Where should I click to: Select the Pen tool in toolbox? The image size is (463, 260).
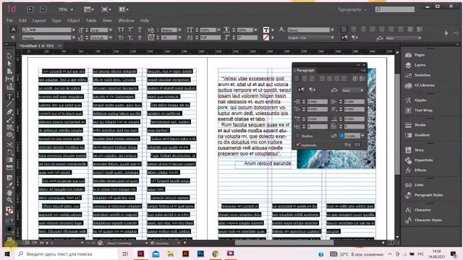click(9, 112)
